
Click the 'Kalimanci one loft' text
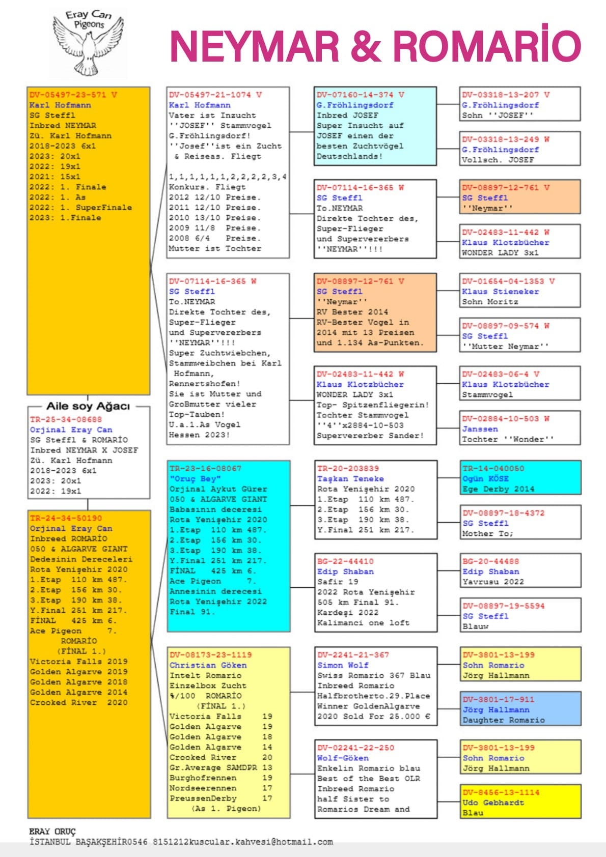(x=363, y=623)
